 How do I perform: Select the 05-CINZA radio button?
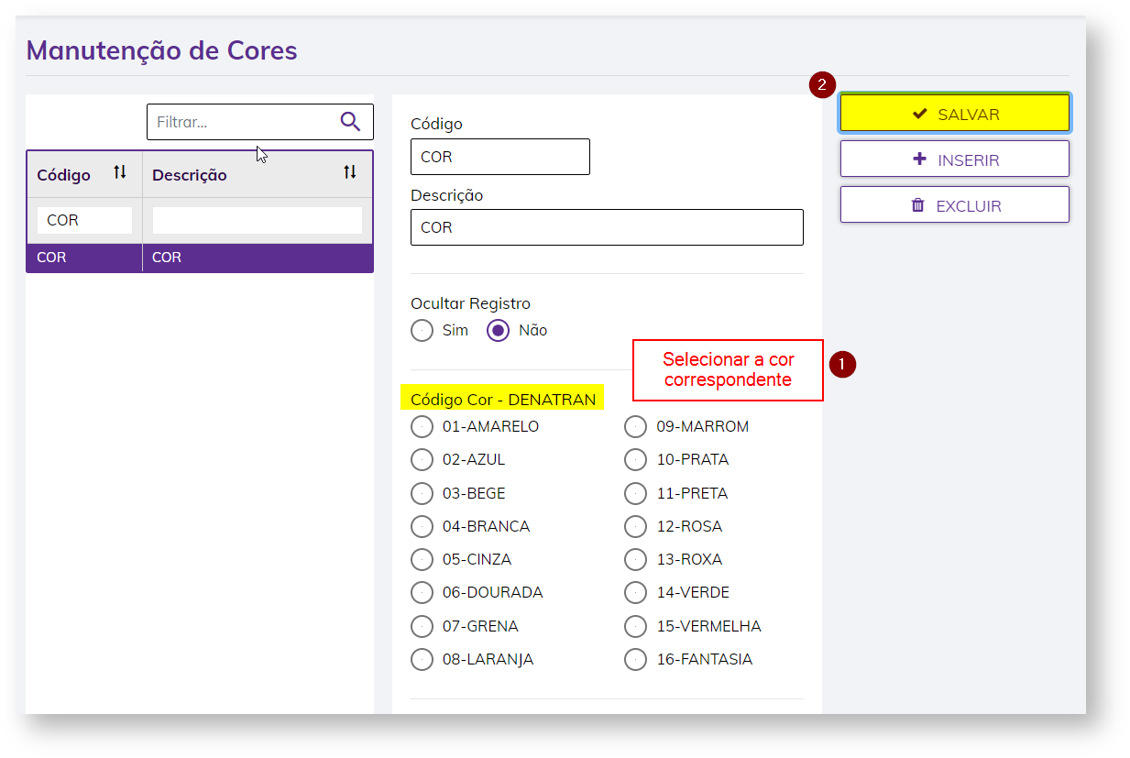[422, 560]
